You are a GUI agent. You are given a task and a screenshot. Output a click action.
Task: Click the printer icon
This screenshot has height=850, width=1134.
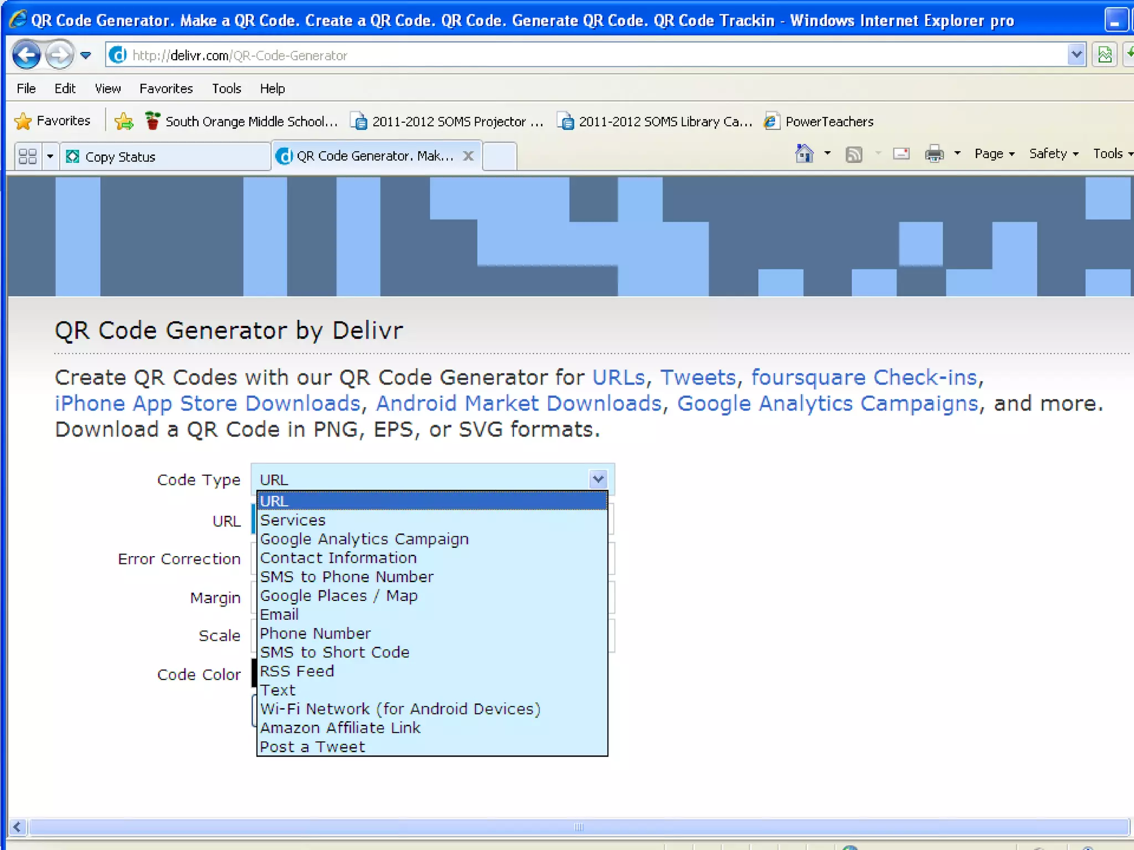pyautogui.click(x=934, y=153)
